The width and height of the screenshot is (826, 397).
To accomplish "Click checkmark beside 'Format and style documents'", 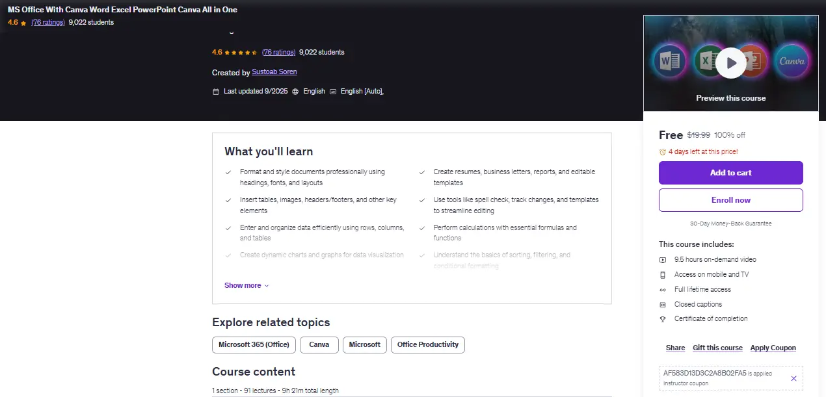I will [228, 172].
